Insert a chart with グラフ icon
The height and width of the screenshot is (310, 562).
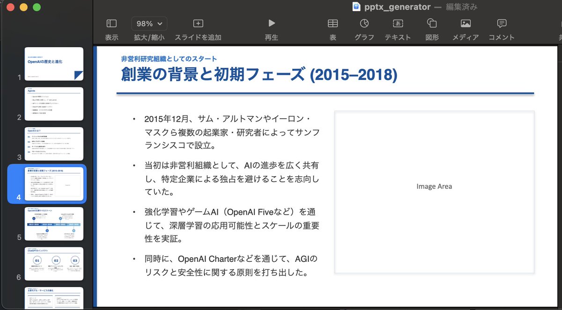(364, 23)
